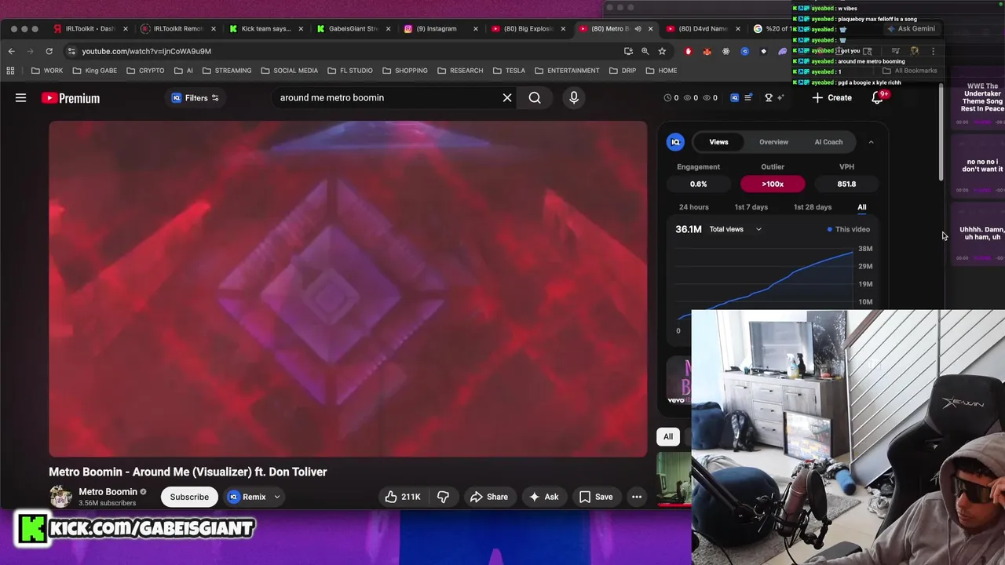The width and height of the screenshot is (1005, 565).
Task: Open the CRYPTO bookmarks folder
Action: [x=145, y=71]
